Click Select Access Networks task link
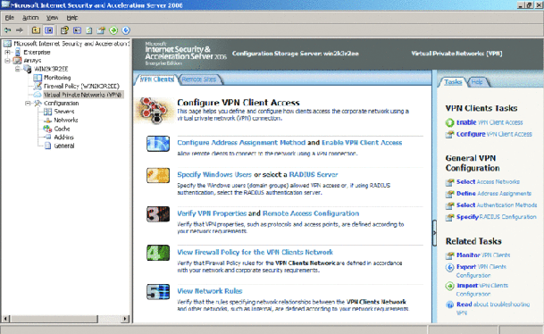Viewport: 544px width, 334px height. click(x=488, y=182)
